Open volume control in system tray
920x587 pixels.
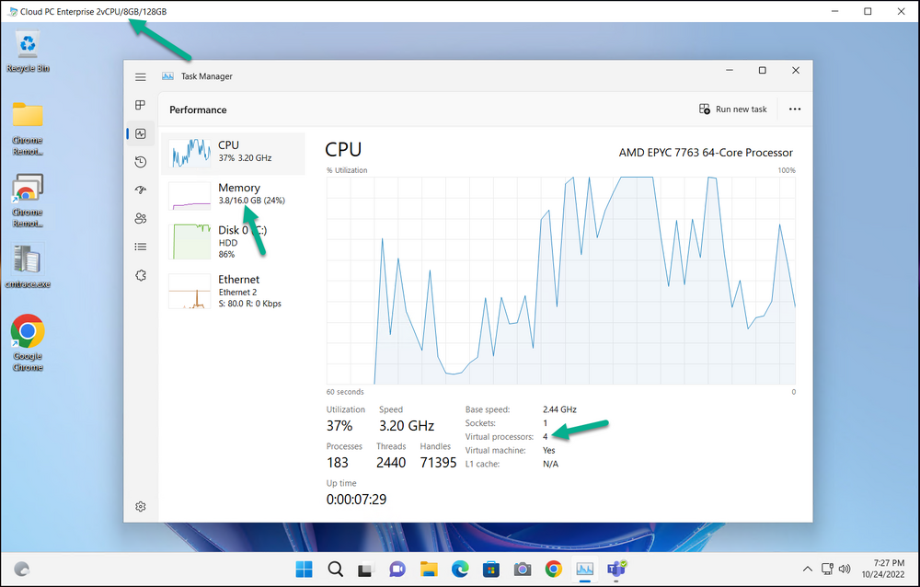[x=845, y=569]
